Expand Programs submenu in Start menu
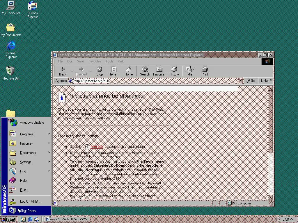Image resolution: width=298 pixels, height=223 pixels. click(x=30, y=134)
